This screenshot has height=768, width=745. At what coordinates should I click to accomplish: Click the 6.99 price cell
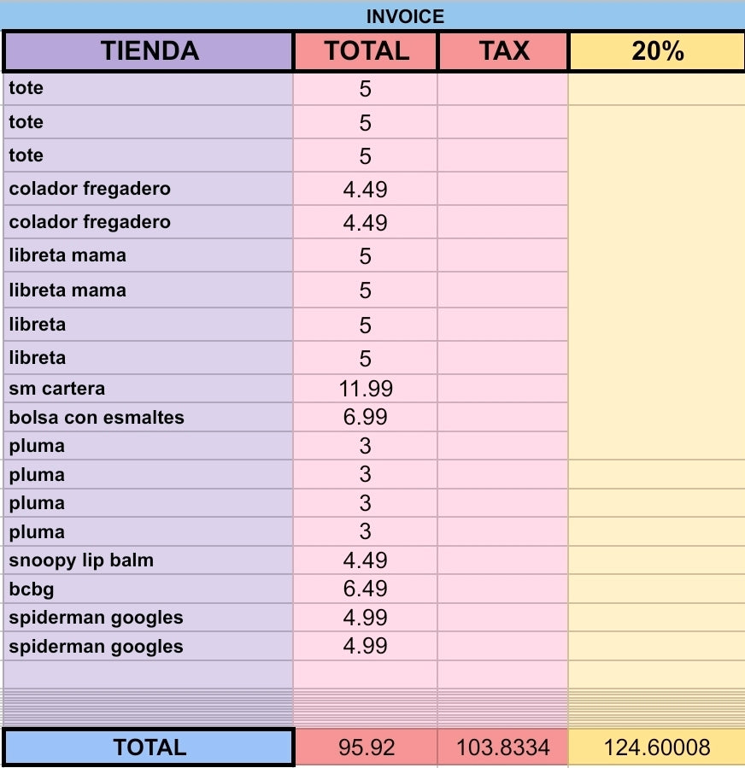366,417
